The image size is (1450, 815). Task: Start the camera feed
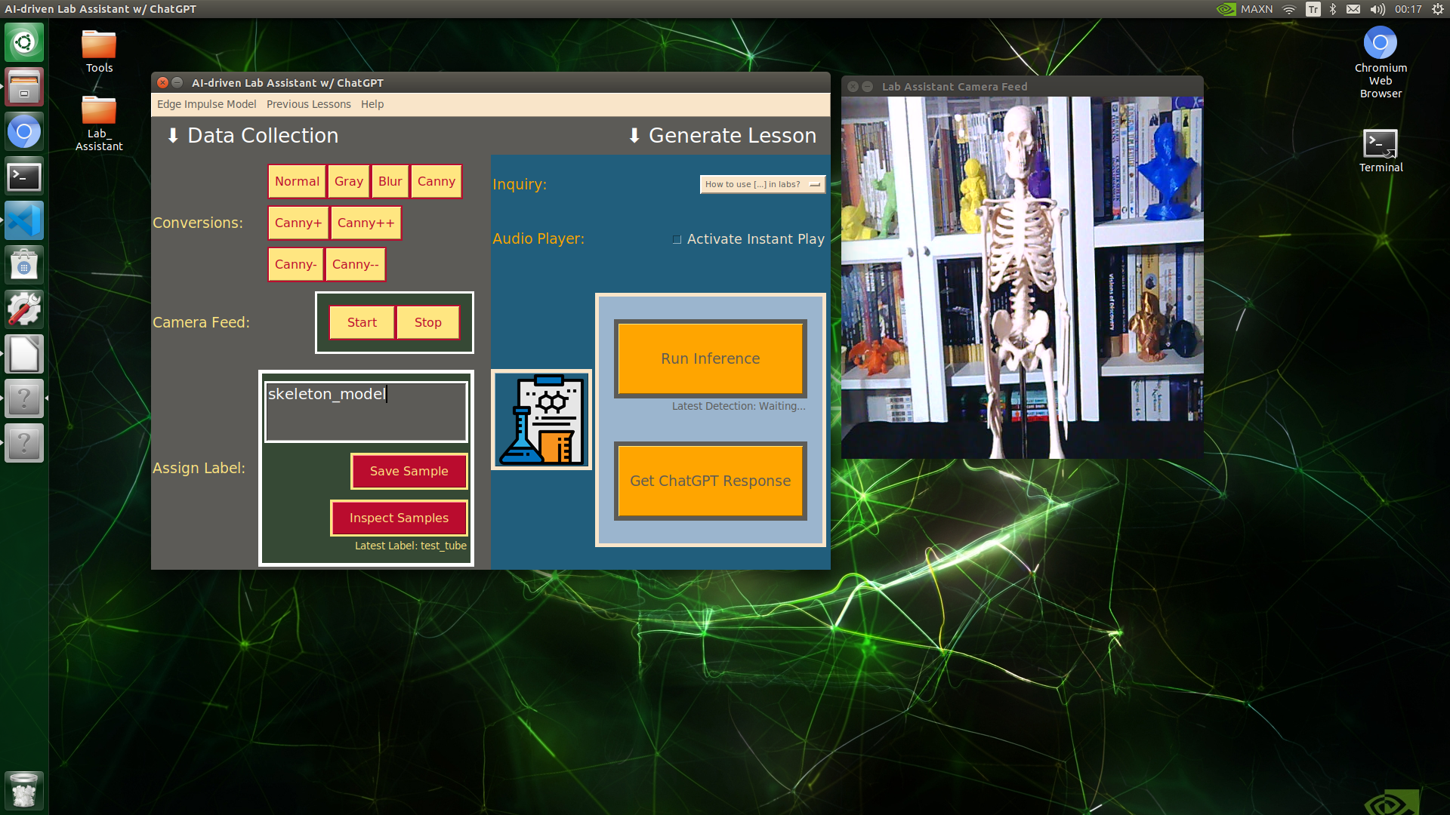pos(362,321)
